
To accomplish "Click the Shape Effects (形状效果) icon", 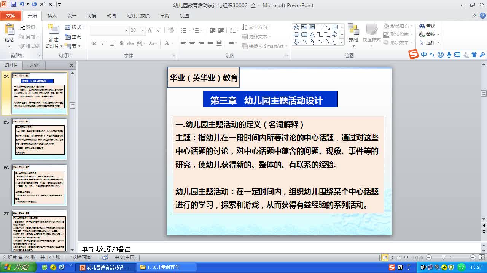I will tap(397, 42).
